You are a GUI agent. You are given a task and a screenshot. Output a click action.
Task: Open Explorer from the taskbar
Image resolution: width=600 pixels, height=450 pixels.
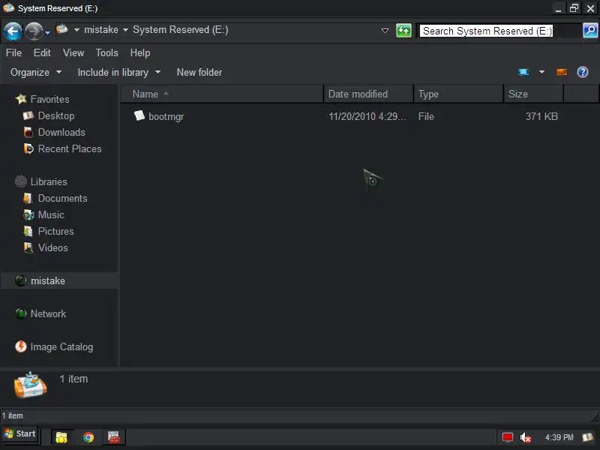(x=61, y=436)
